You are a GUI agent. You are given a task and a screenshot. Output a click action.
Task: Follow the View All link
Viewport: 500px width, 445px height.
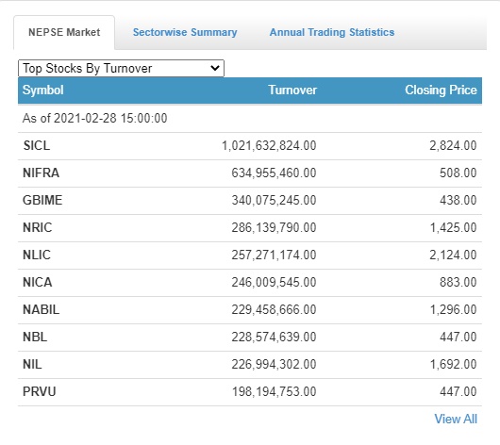[456, 419]
